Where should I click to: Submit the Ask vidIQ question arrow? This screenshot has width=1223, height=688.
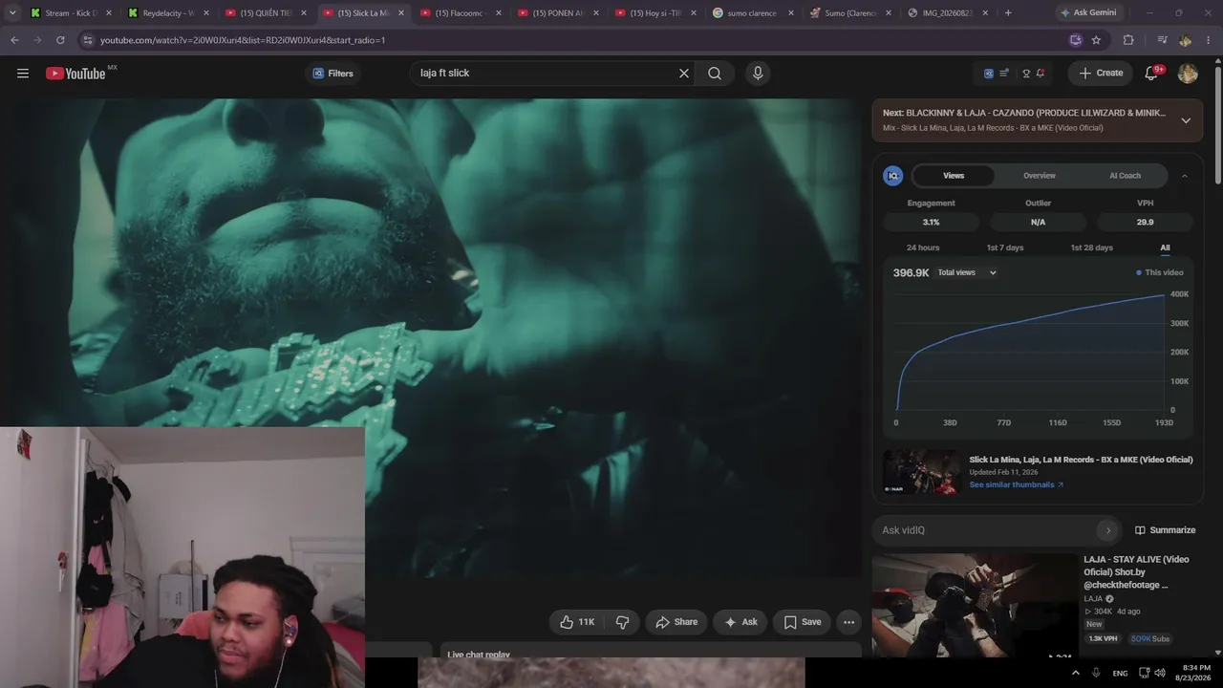pyautogui.click(x=1107, y=530)
